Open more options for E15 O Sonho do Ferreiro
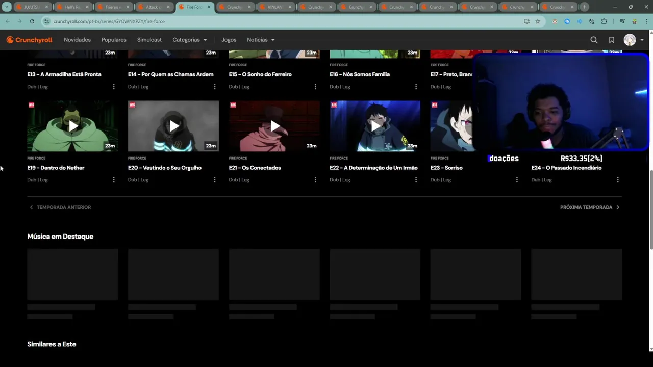The height and width of the screenshot is (367, 653). click(315, 87)
